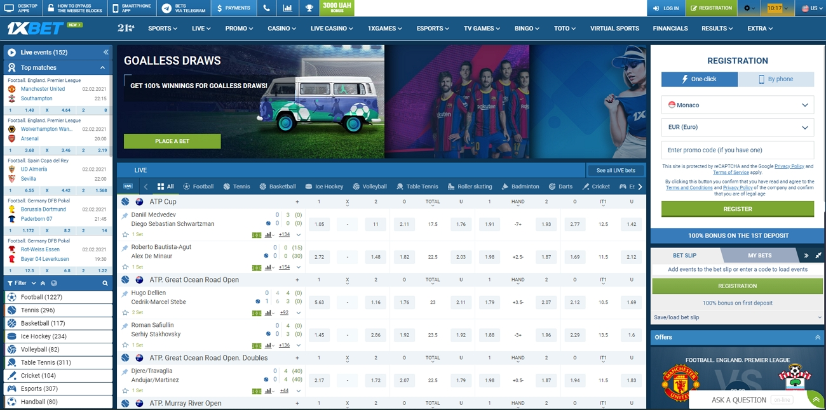Select Cricket in the live sports bar
Screen dimensions: 826x410
[x=595, y=187]
